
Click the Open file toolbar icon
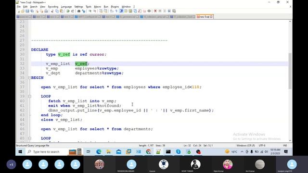[x=23, y=11]
